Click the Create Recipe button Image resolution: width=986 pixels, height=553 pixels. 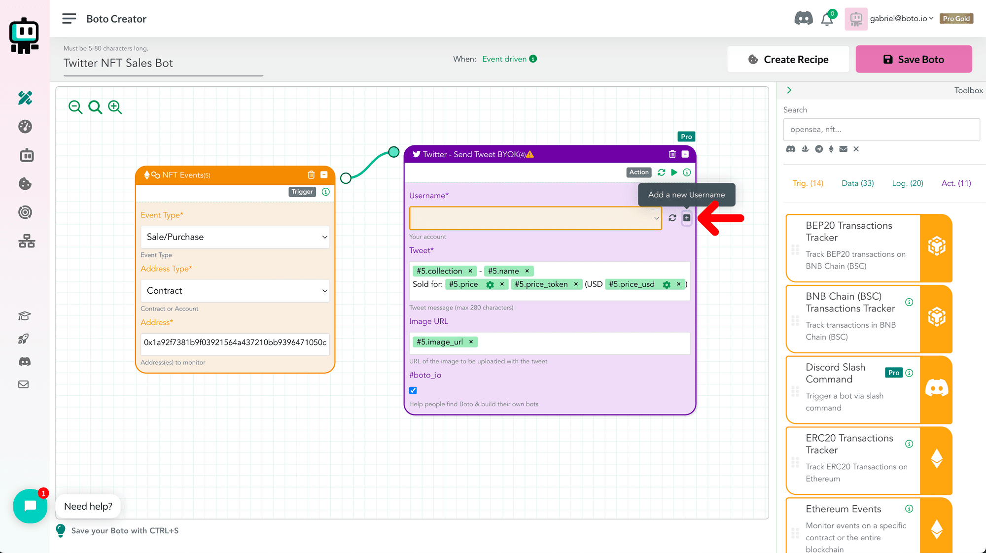[x=788, y=59]
